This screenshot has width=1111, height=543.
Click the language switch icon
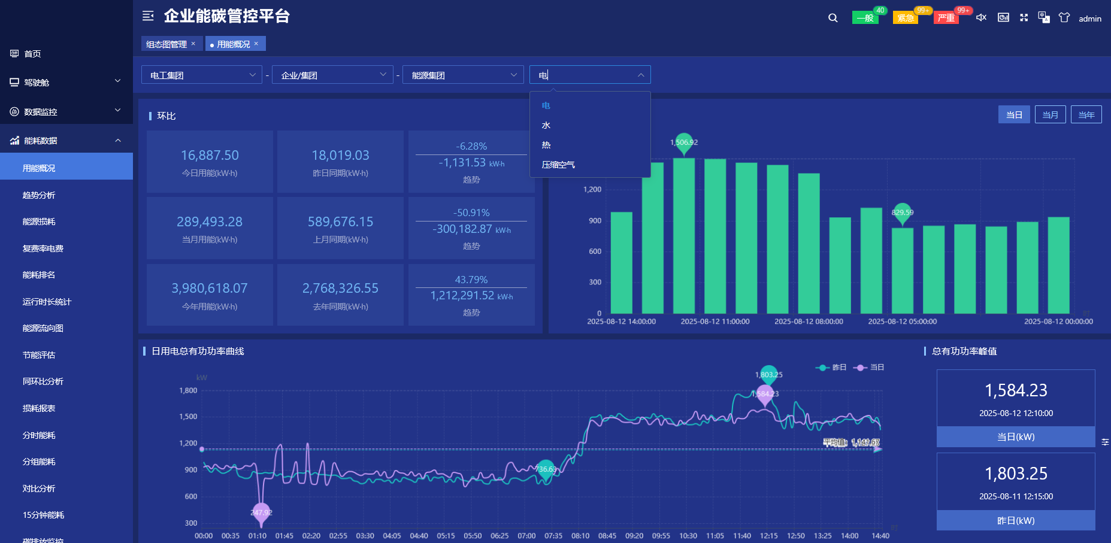(x=1043, y=18)
